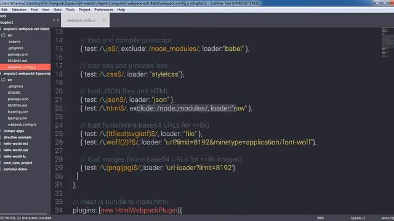Open the Edit menu
394x221 pixels.
pos(4,10)
